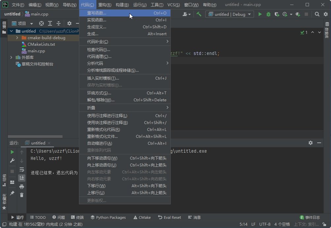This screenshot has height=228, width=331.
Task: Open the 折叠 submenu
Action: (125, 108)
